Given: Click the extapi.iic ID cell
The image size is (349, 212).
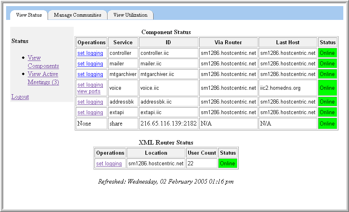Looking at the screenshot, I should pyautogui.click(x=169, y=112).
